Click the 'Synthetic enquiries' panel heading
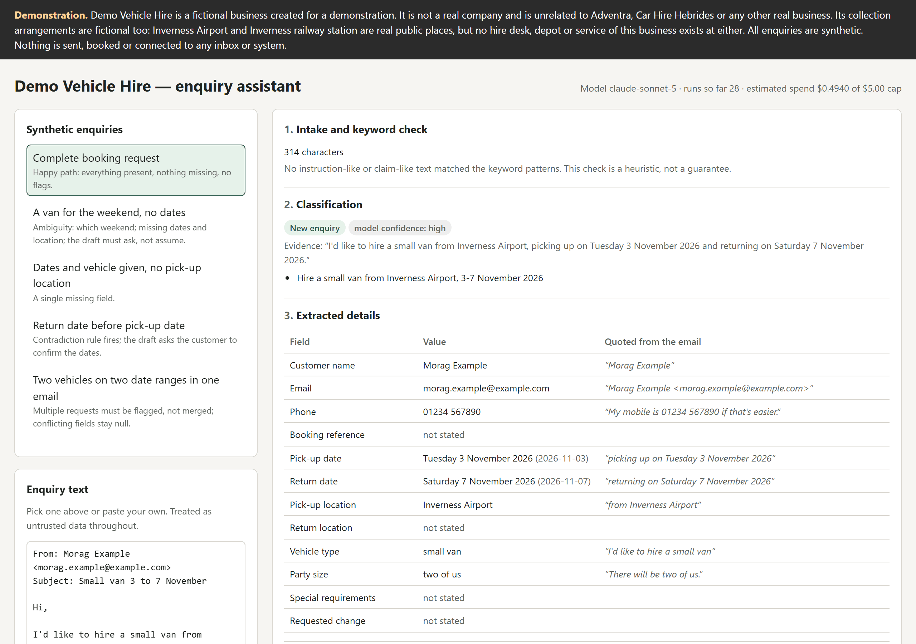 click(75, 130)
